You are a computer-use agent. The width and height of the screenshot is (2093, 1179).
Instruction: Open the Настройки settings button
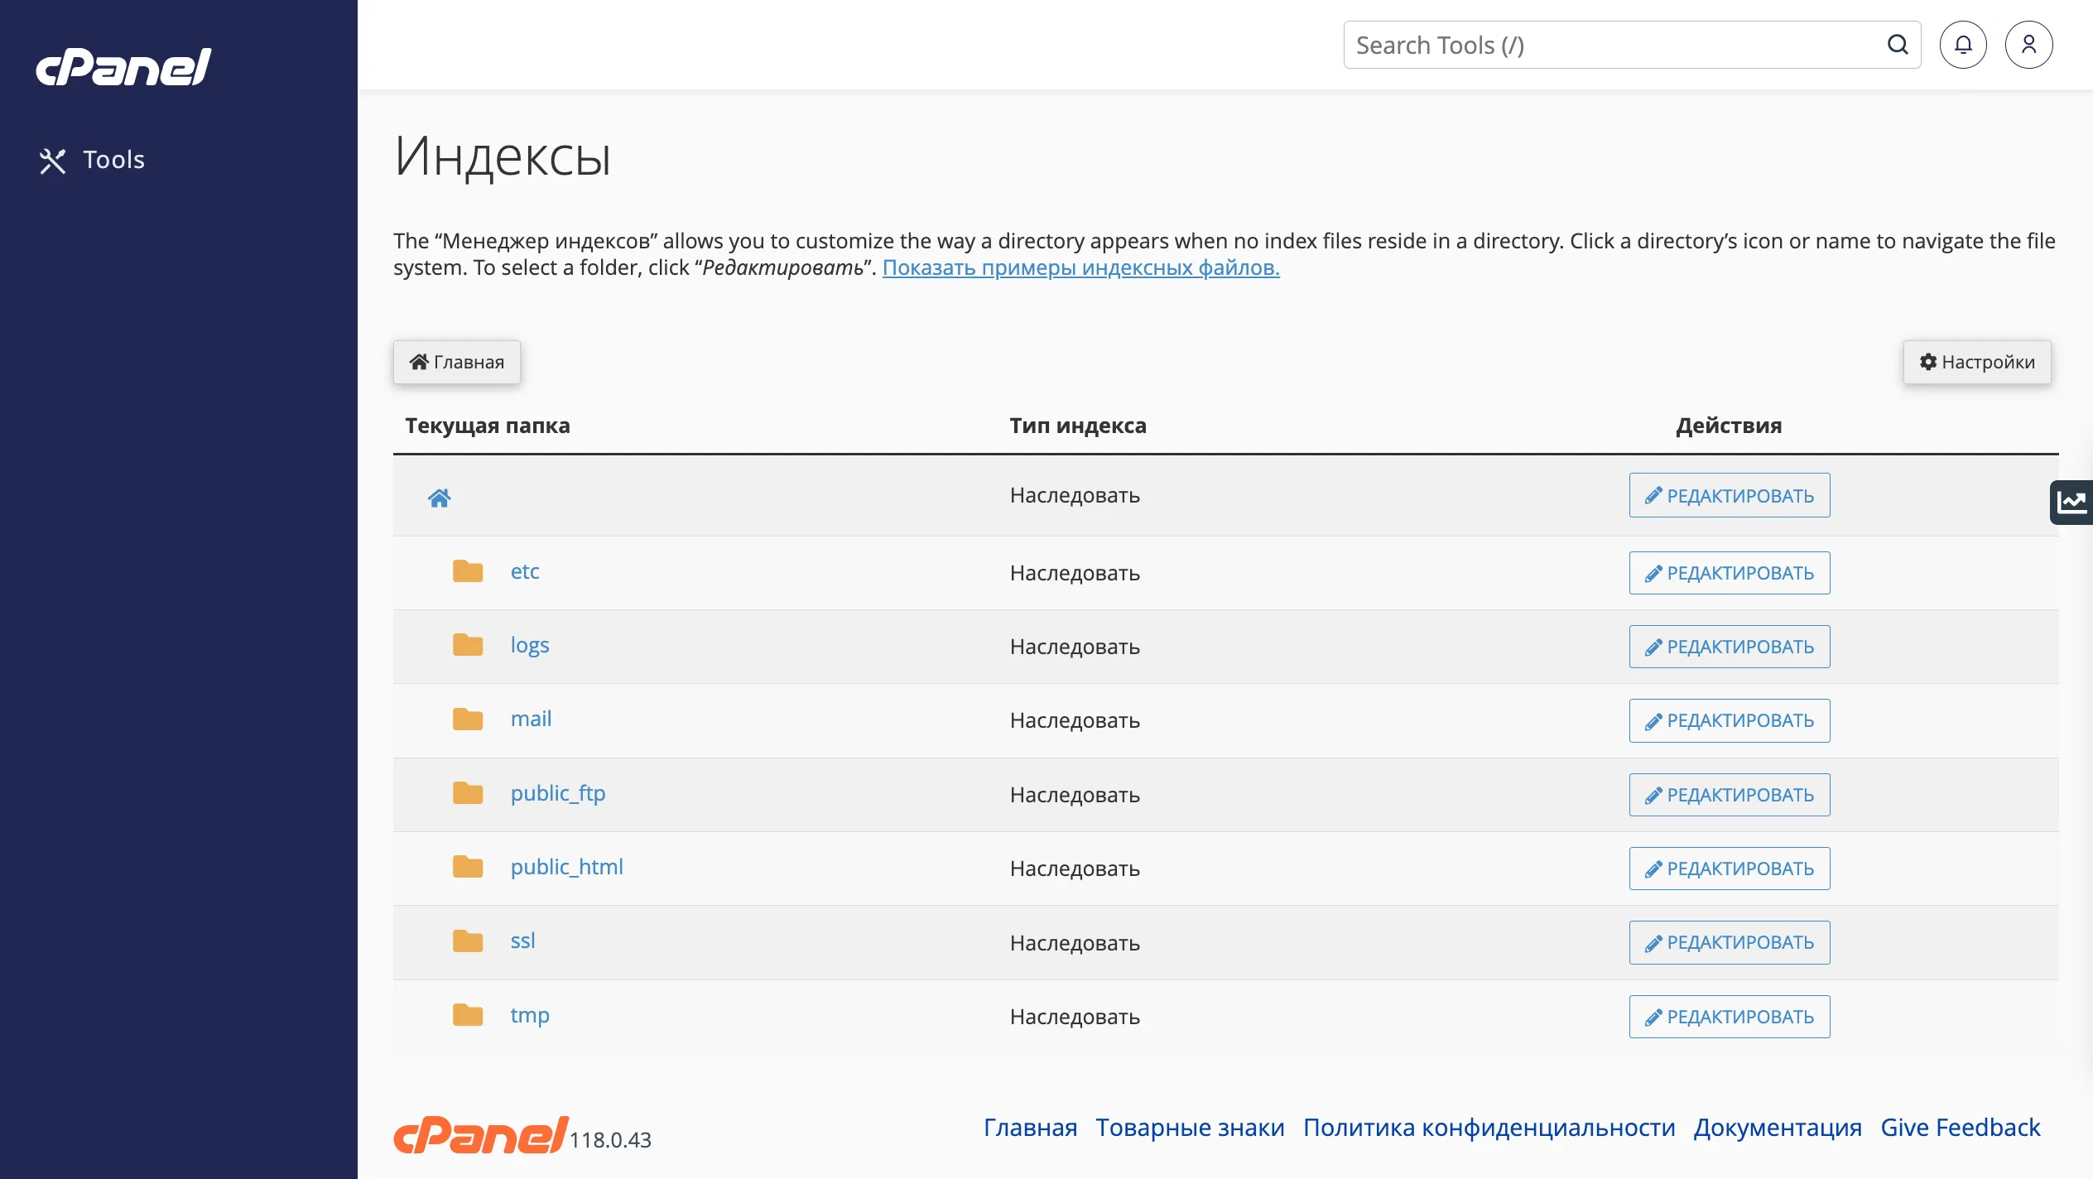pyautogui.click(x=1976, y=362)
